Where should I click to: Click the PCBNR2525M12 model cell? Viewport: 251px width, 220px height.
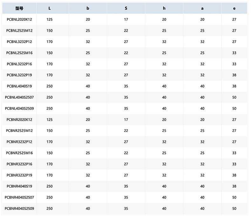coord(19,131)
